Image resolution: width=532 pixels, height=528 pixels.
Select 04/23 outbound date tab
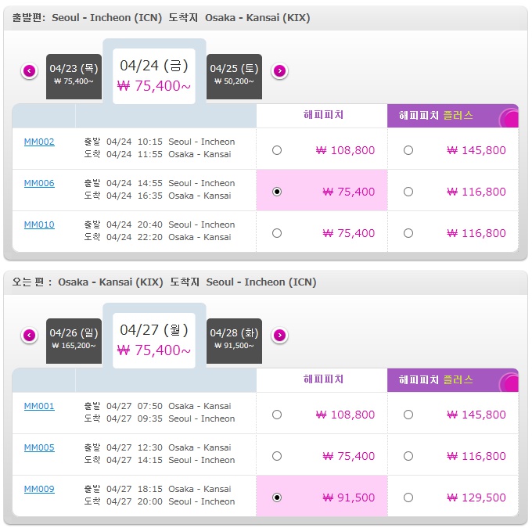coord(74,77)
